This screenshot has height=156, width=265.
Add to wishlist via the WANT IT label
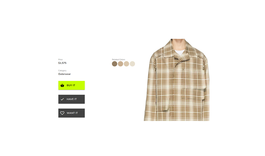click(72, 113)
